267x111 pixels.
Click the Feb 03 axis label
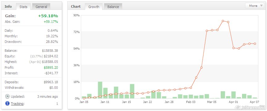190,102
